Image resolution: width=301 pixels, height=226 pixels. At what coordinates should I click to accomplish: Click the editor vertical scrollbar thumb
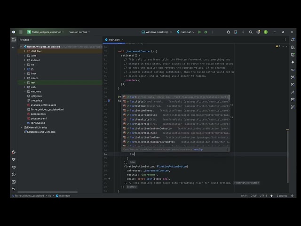(x=287, y=156)
